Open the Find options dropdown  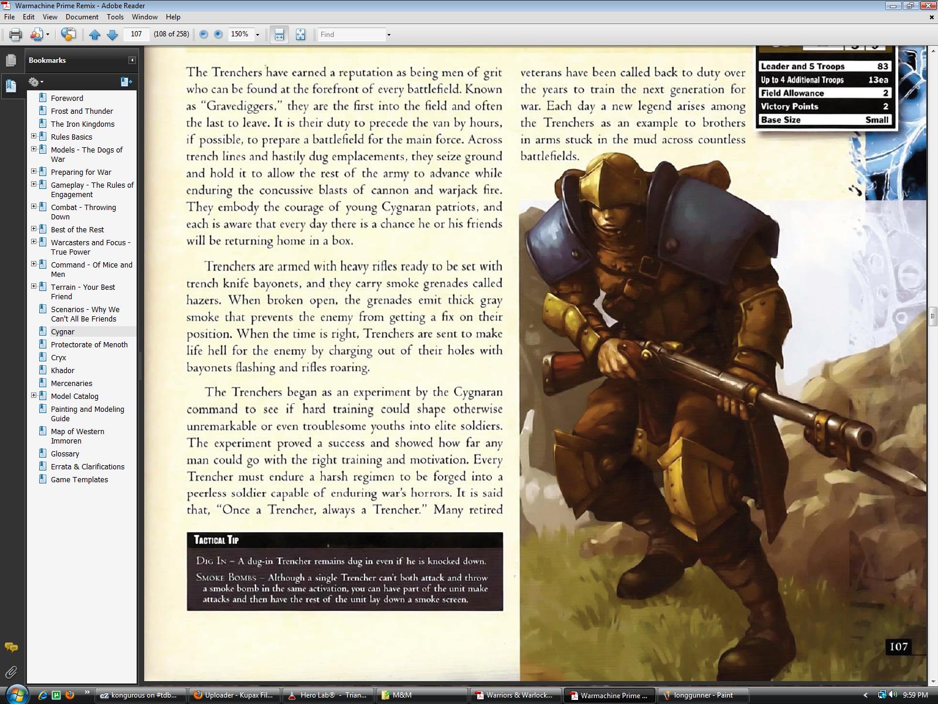389,35
